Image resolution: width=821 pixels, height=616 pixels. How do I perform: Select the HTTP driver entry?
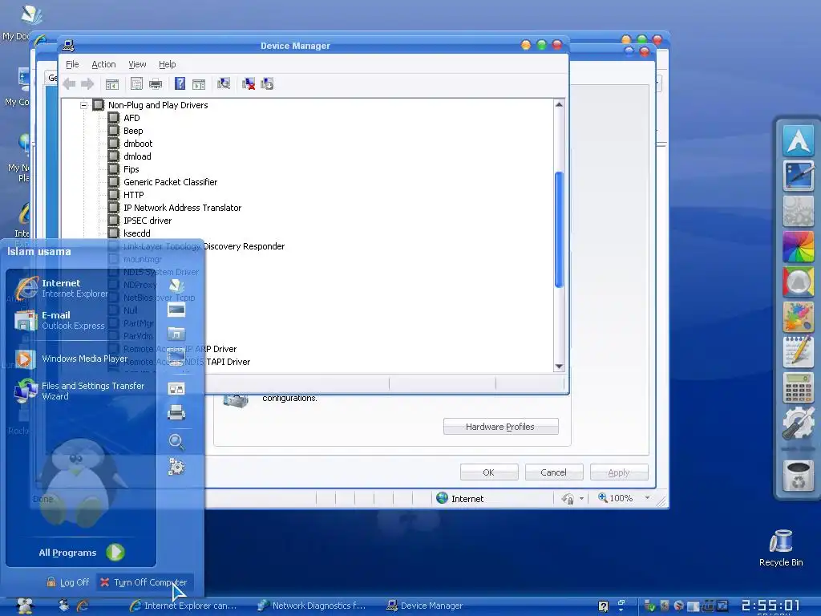click(134, 195)
